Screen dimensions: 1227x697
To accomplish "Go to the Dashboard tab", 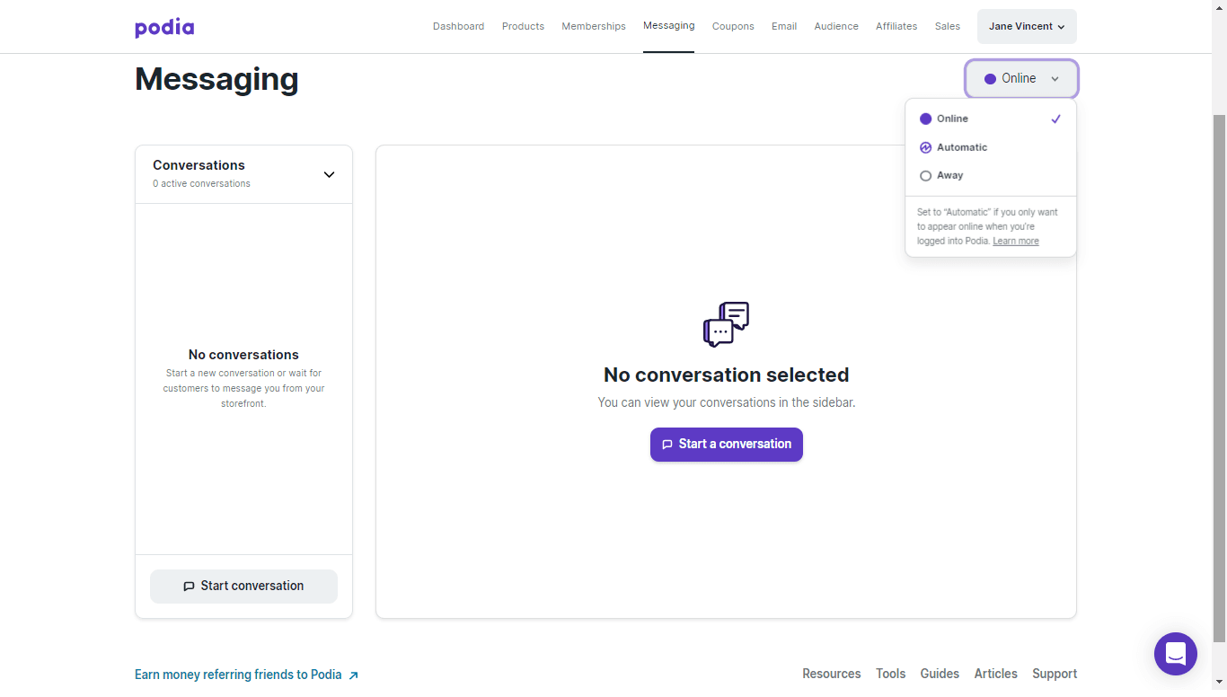I will tap(458, 26).
